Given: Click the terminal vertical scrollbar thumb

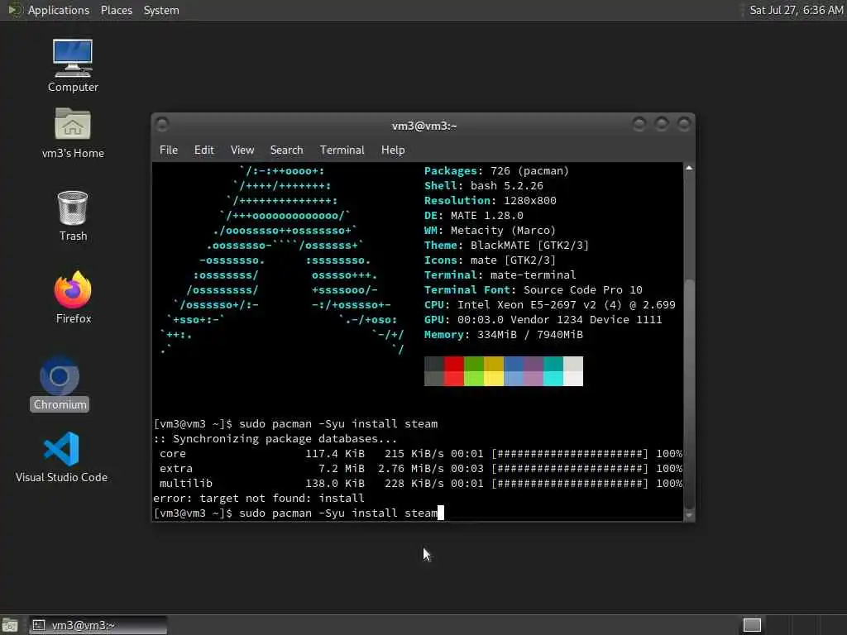Looking at the screenshot, I should coord(689,394).
